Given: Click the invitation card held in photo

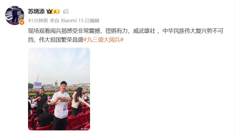Looking at the screenshot, I should pos(64,99).
